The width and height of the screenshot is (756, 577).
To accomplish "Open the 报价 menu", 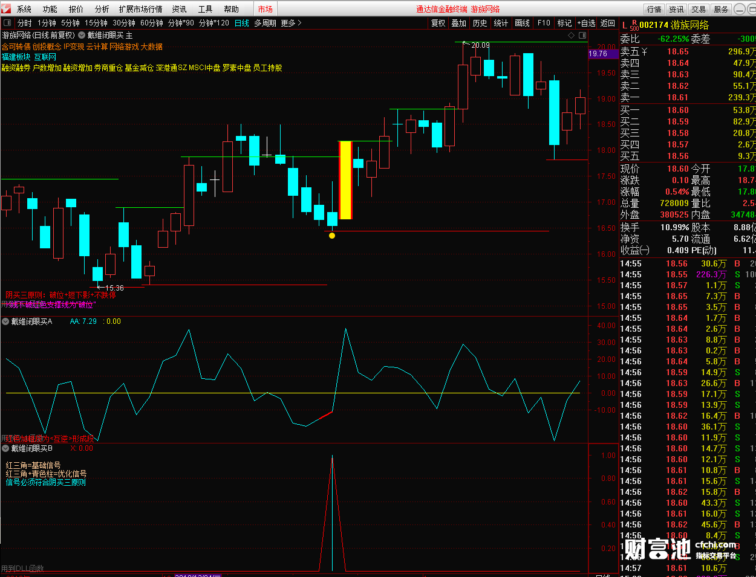I will (x=76, y=9).
